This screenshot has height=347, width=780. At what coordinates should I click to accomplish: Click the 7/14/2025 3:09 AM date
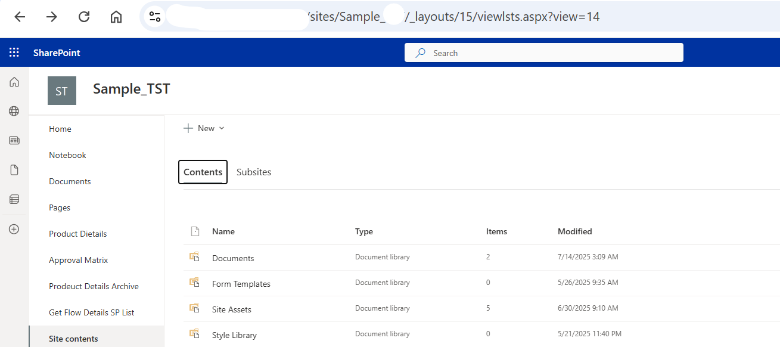[x=588, y=257]
